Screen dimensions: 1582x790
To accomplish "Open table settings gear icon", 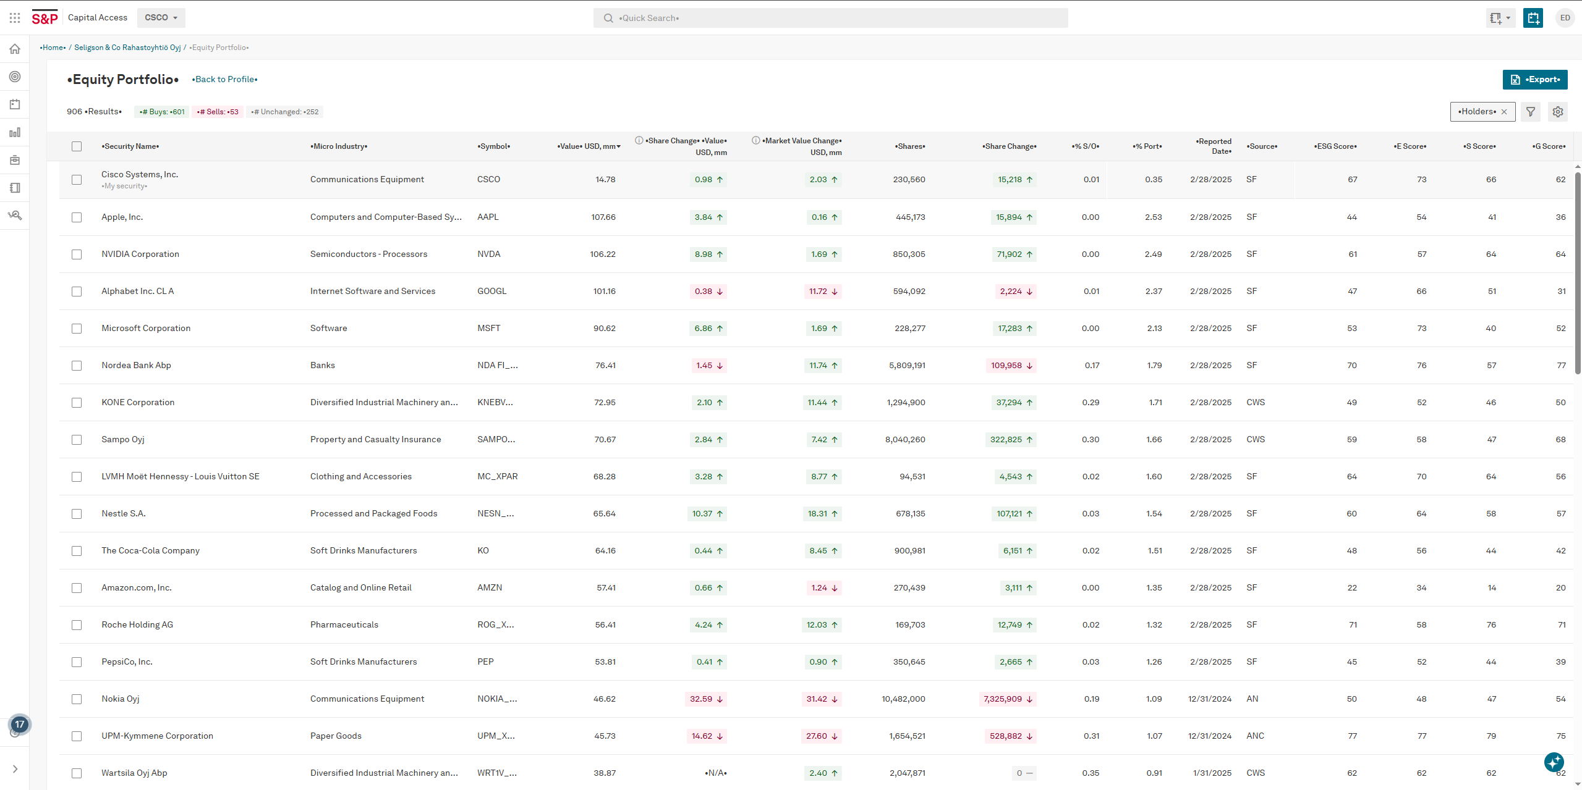I will (x=1558, y=112).
